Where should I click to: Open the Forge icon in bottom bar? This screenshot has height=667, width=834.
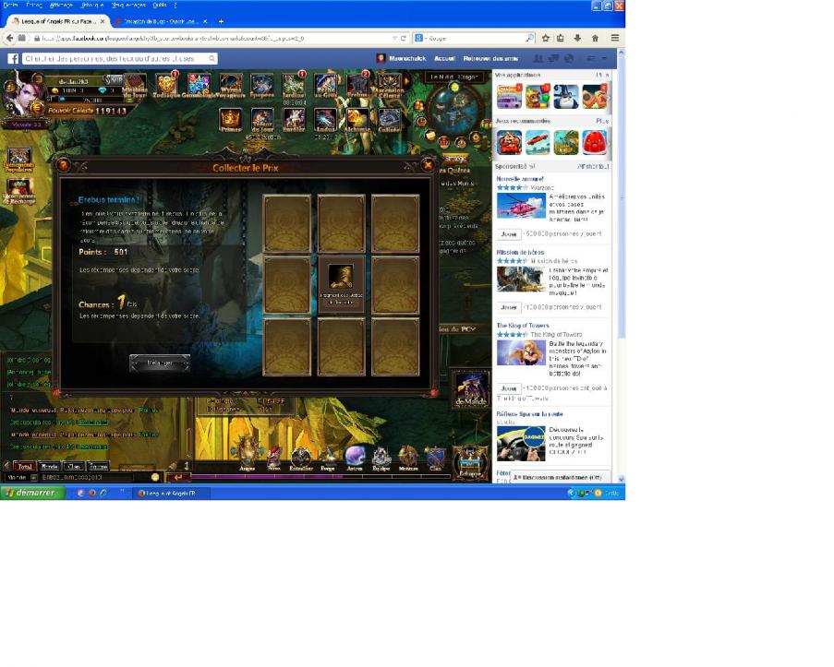[329, 457]
